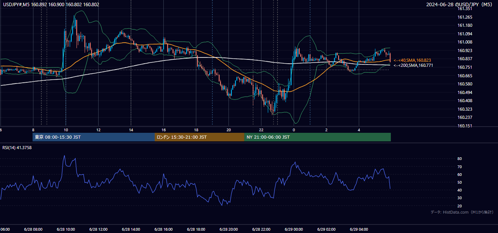Image resolution: width=498 pixels, height=233 pixels.
Task: Click RSI axis level 80
Action: 460,159
